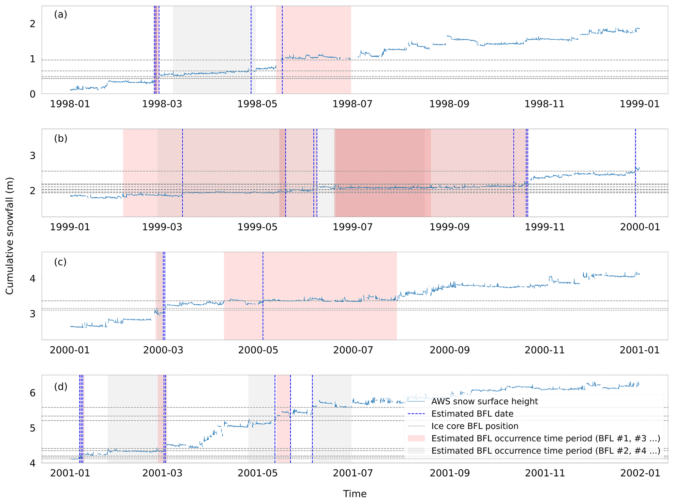Click the Estimated BFL date legend dashed line
Screen dimensions: 674x503
tap(416, 414)
